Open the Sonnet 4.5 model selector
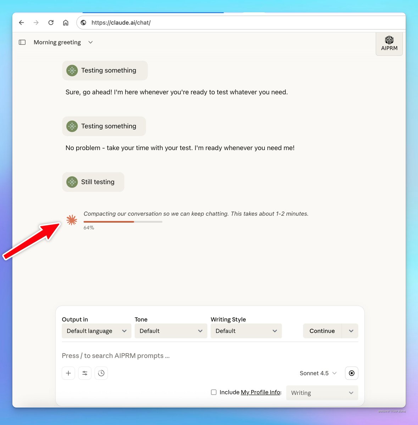418x425 pixels. (318, 373)
